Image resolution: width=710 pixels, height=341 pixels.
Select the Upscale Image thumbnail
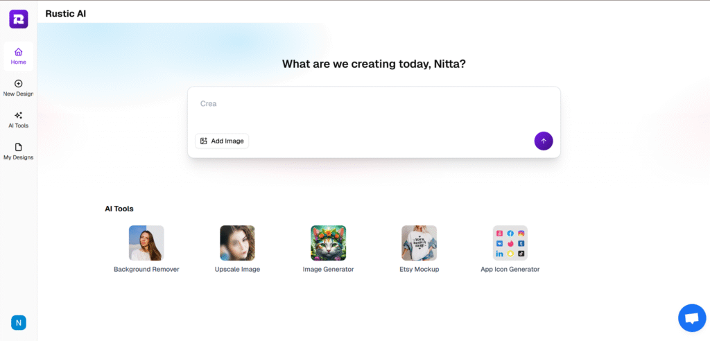tap(237, 243)
